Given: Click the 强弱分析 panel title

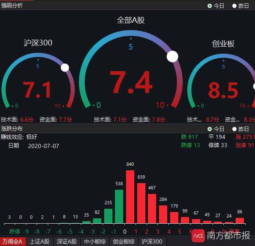Looking at the screenshot, I should click(x=12, y=5).
